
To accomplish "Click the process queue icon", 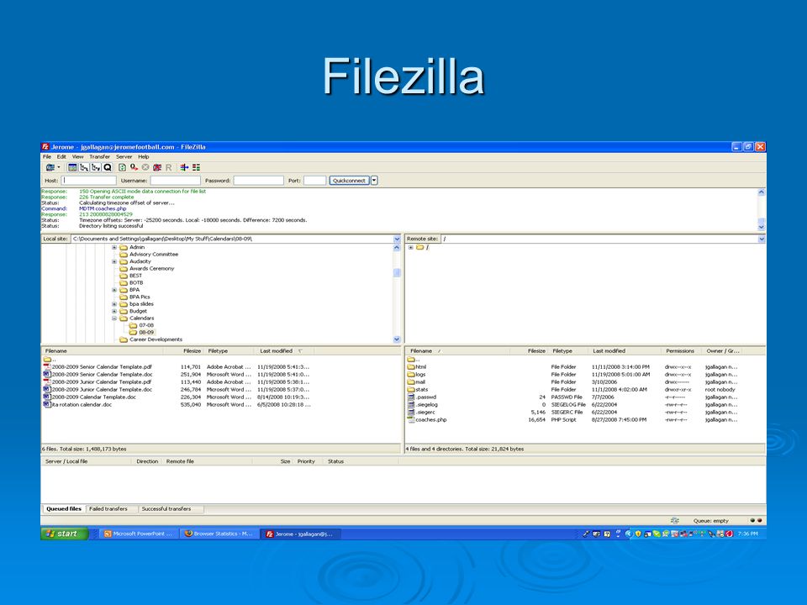I will [134, 167].
